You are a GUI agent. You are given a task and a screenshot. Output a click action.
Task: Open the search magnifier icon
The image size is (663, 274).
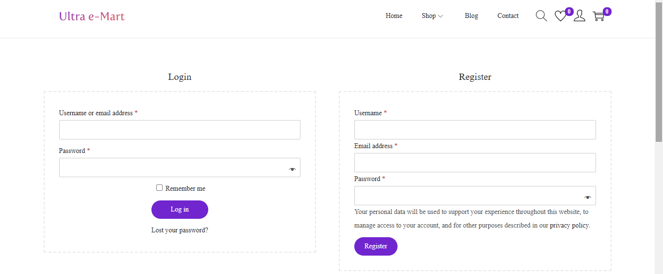tap(541, 16)
